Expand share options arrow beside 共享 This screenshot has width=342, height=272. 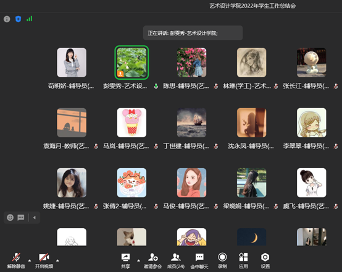pos(138,260)
